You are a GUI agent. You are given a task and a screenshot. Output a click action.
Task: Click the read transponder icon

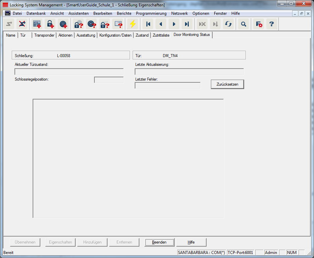click(x=91, y=24)
